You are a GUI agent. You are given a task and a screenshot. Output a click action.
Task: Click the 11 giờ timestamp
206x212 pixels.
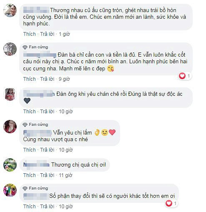[x=65, y=175]
